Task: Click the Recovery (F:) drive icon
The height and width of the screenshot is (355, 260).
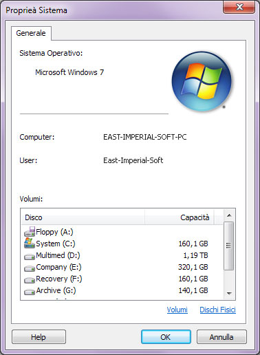Action: tap(30, 280)
